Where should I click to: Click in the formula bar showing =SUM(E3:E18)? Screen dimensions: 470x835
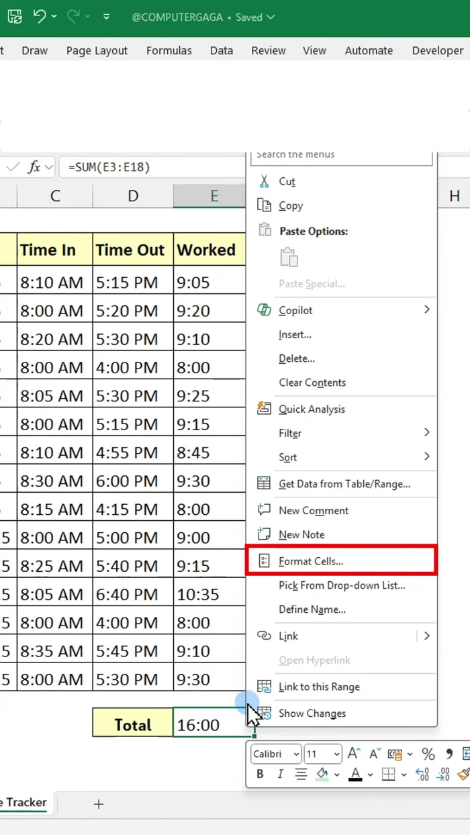(x=153, y=167)
